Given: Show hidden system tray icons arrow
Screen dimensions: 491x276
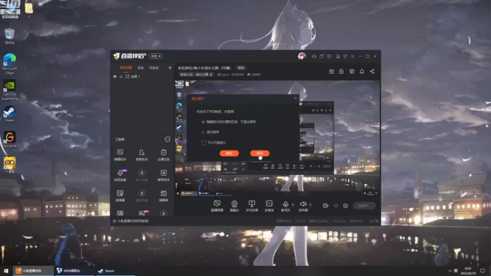Looking at the screenshot, I should pyautogui.click(x=450, y=270).
